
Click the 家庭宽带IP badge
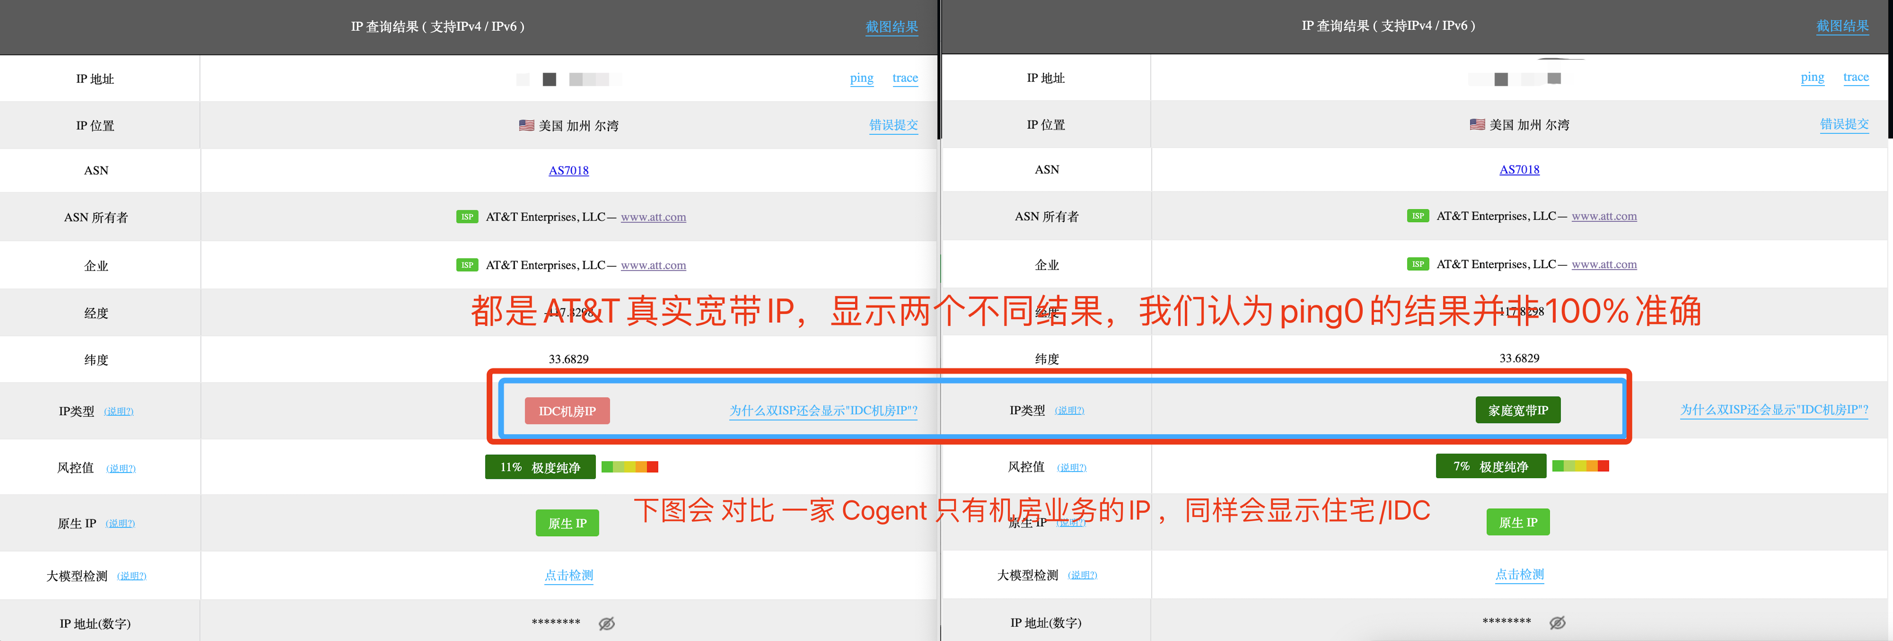click(1517, 410)
